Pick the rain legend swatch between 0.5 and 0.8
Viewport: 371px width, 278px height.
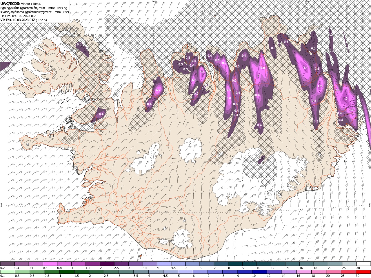[37, 272]
